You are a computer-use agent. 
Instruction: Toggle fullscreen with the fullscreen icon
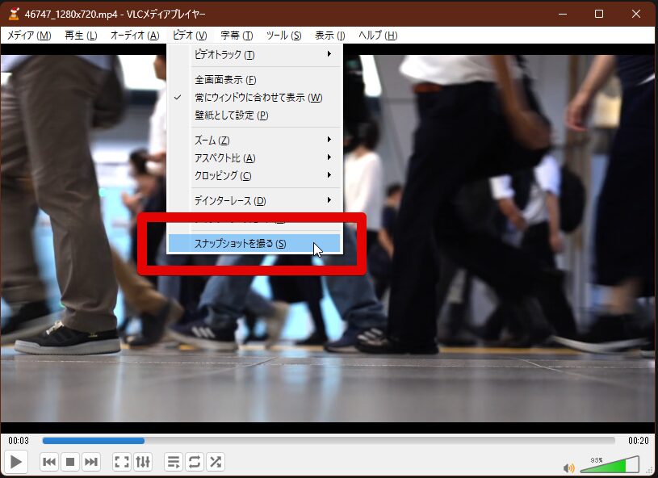[x=122, y=462]
